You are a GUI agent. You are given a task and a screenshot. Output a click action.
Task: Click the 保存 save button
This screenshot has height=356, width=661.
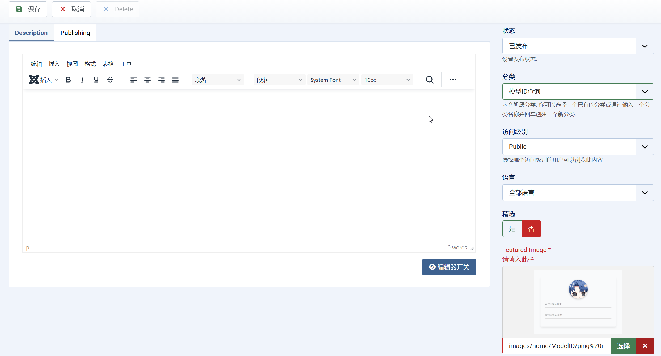28,9
